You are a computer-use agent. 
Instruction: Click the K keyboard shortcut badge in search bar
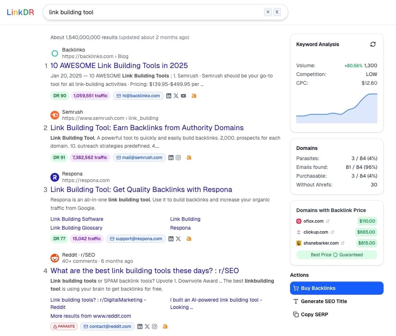tap(277, 12)
